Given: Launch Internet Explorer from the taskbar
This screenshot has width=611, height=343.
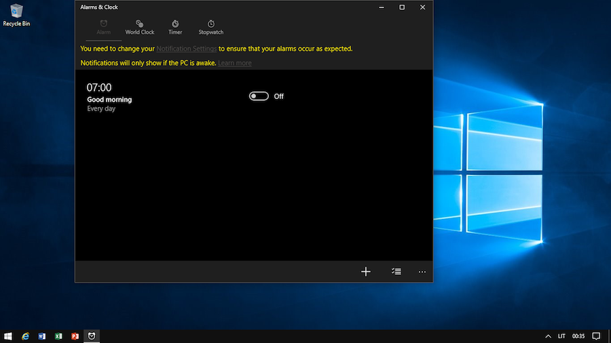Looking at the screenshot, I should coord(26,336).
